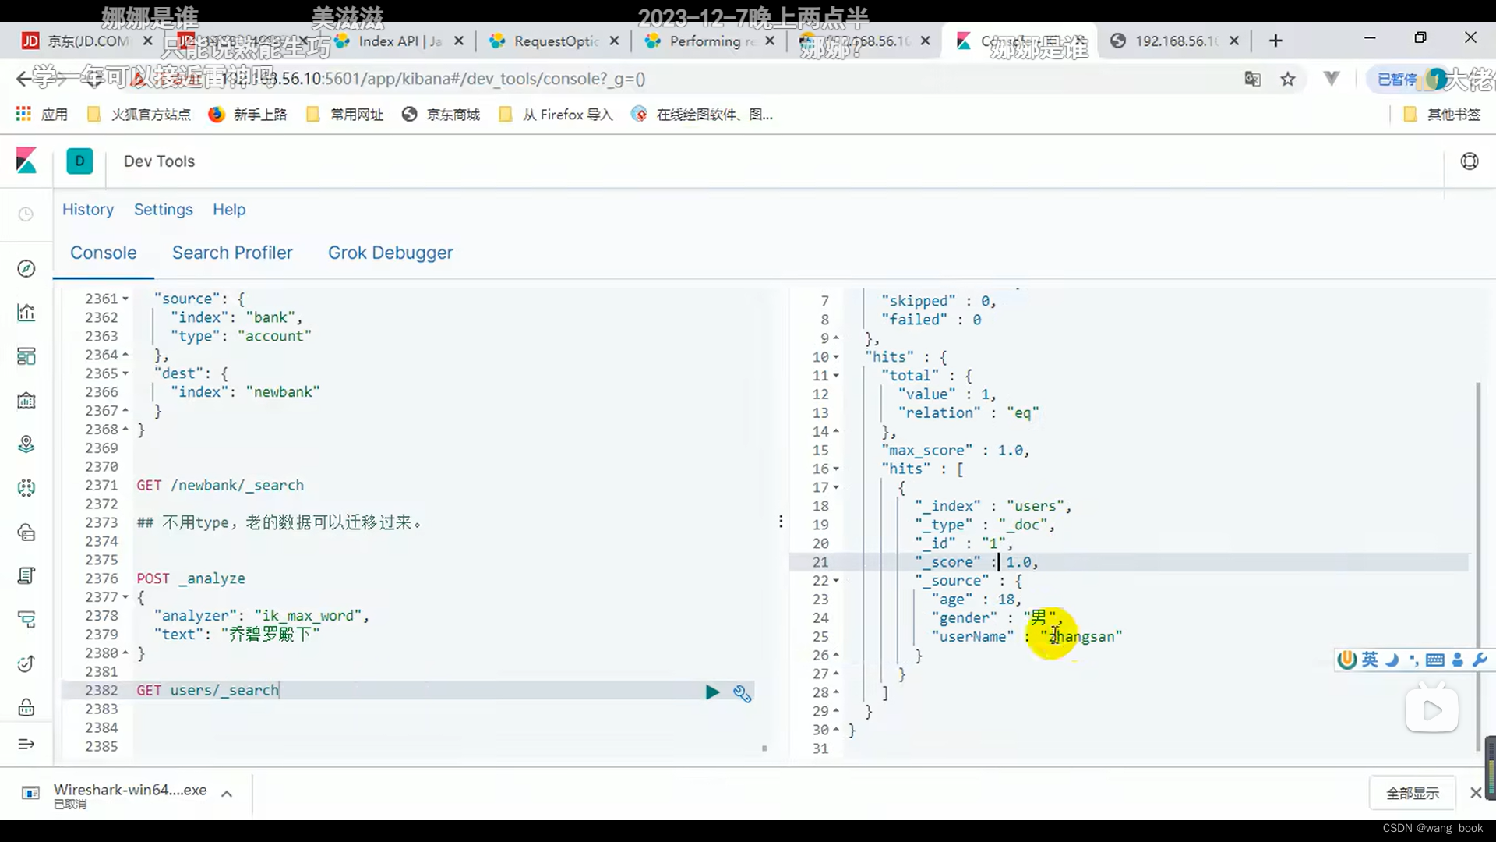
Task: Click the Kibana logo icon
Action: tap(26, 161)
